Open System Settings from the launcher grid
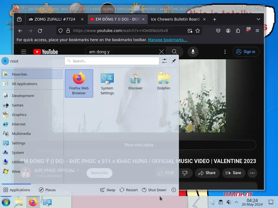 point(107,83)
